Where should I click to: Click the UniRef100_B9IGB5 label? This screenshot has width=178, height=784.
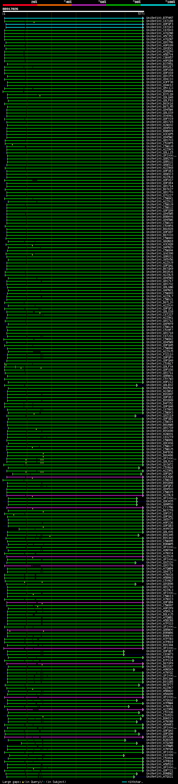[160, 681]
